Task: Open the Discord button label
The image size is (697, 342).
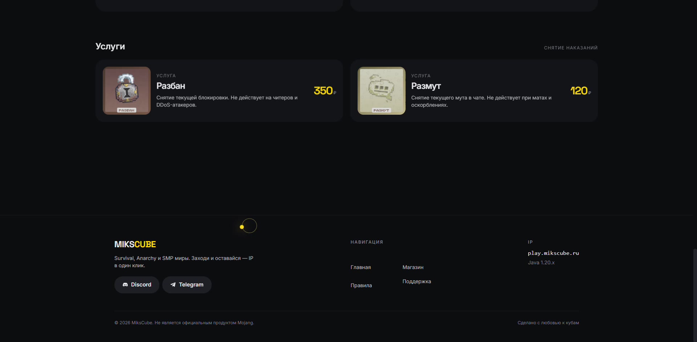Action: [141, 285]
